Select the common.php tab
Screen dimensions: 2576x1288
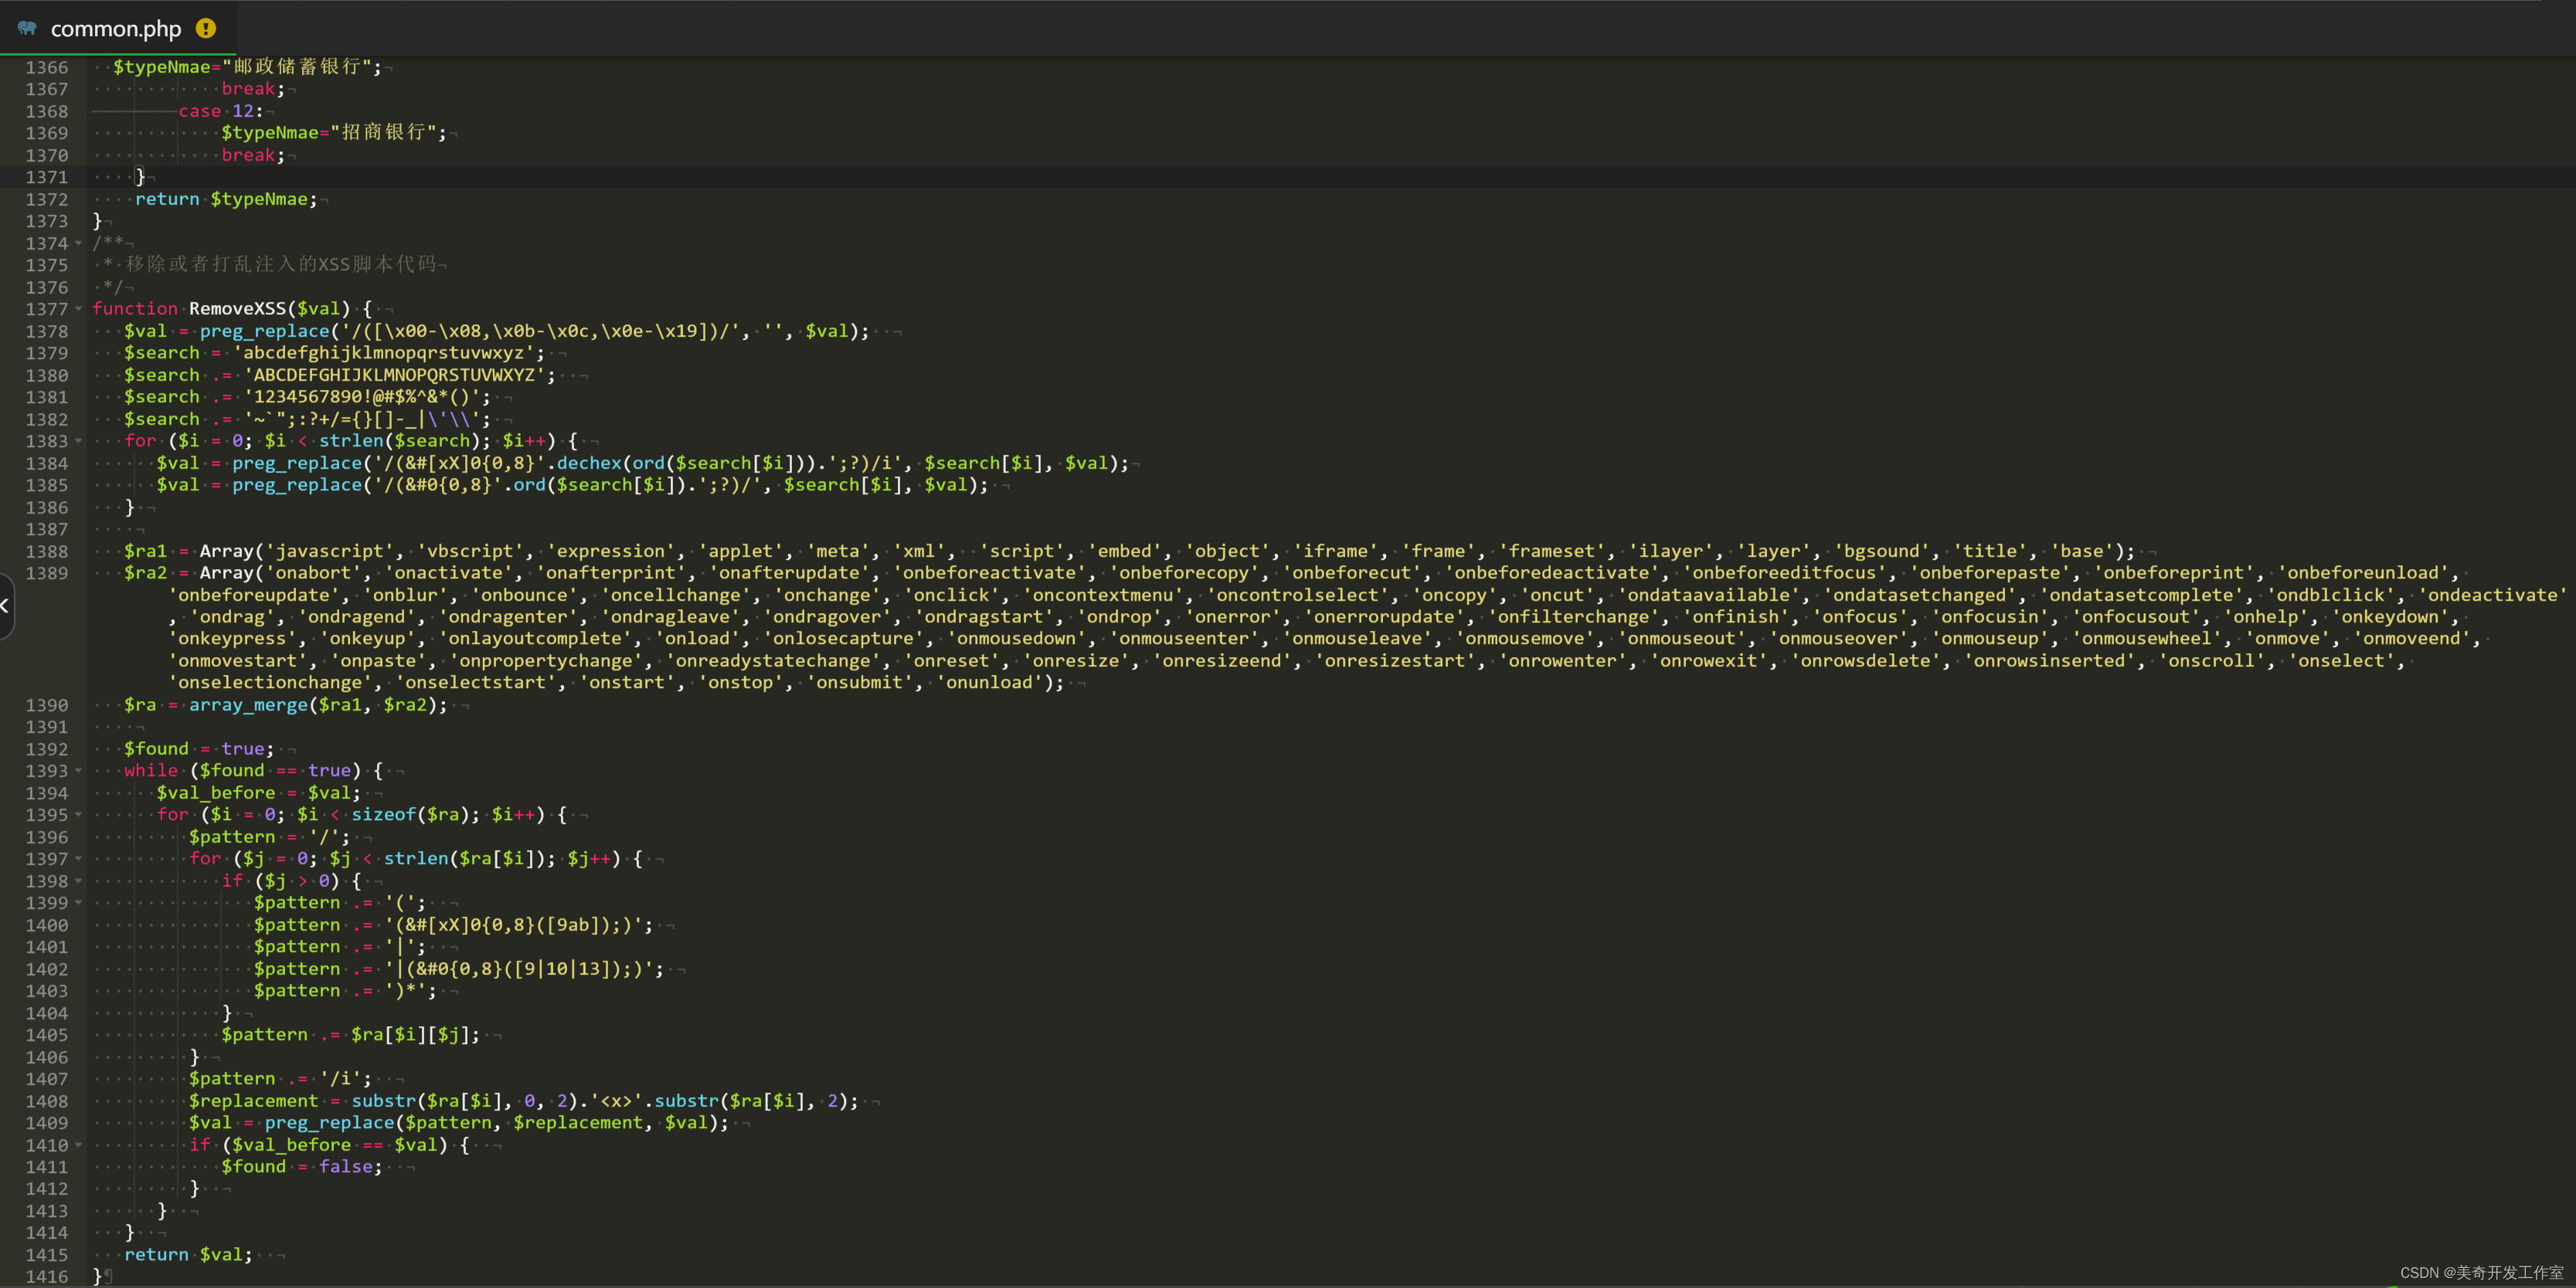[116, 29]
